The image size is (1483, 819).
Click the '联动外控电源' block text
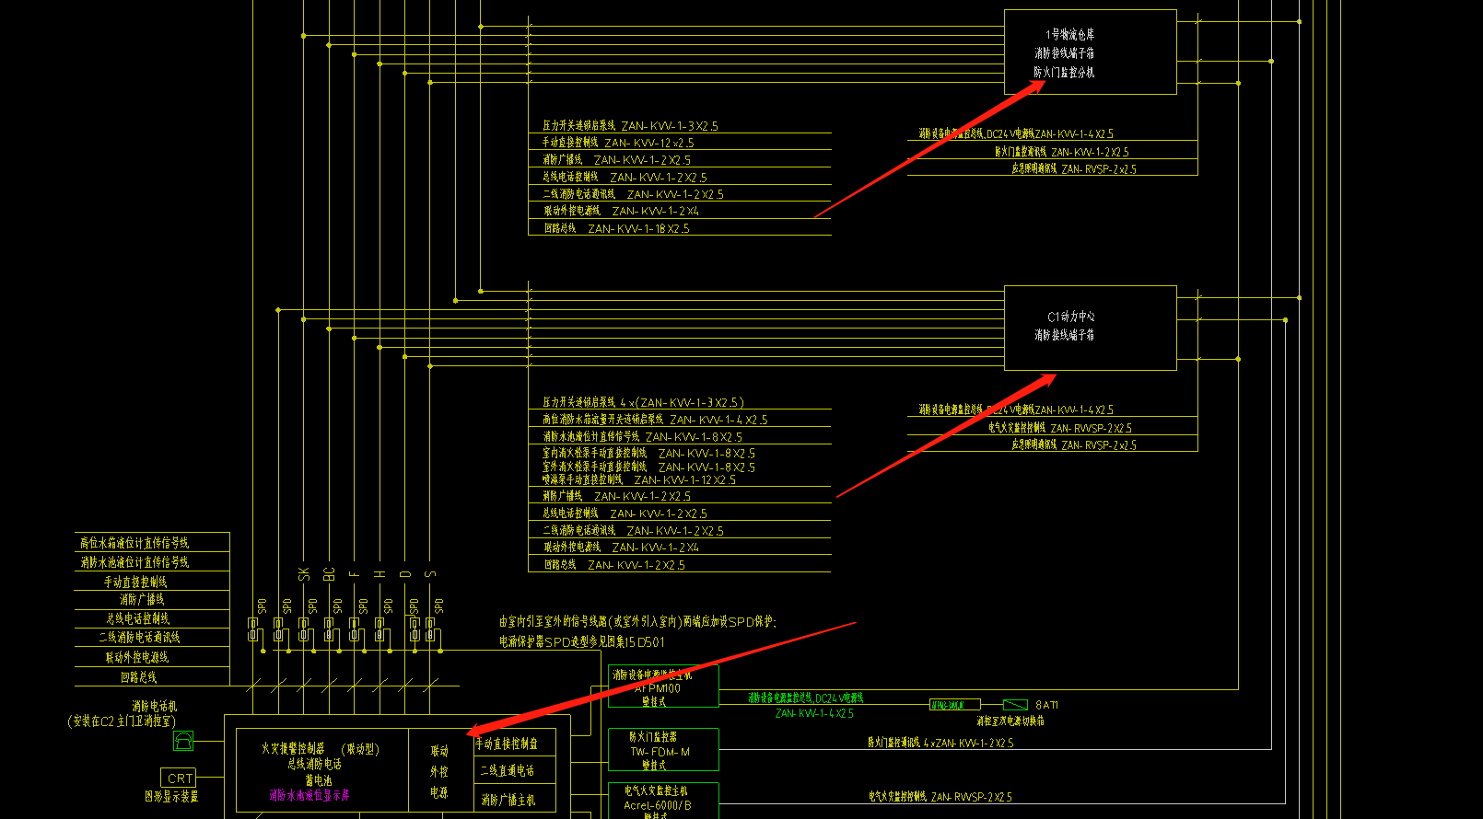point(439,771)
